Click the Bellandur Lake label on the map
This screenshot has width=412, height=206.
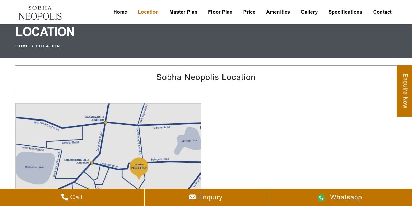(34, 167)
